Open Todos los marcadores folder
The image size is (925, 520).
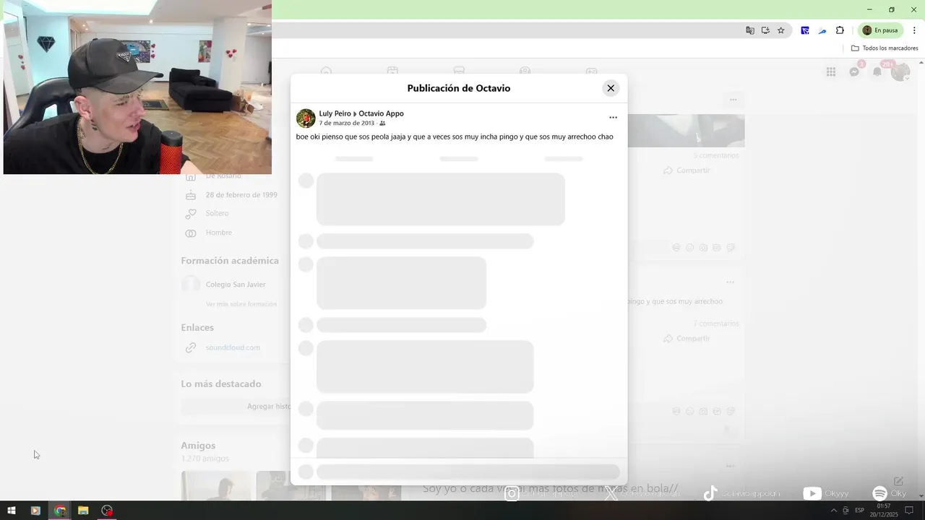point(885,48)
